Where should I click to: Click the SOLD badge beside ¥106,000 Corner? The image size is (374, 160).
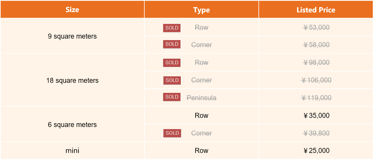(x=172, y=80)
